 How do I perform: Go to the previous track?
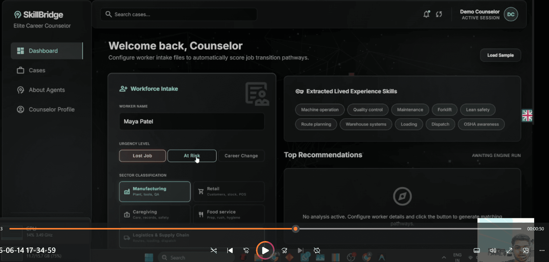[x=230, y=250]
